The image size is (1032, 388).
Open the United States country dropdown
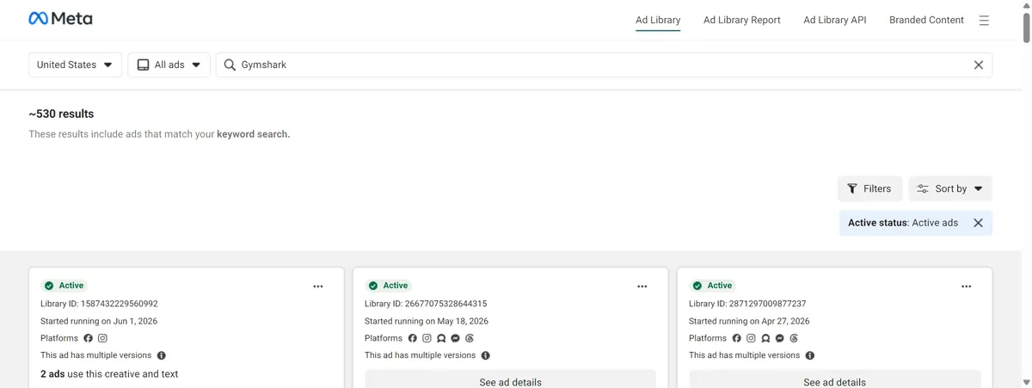tap(75, 65)
